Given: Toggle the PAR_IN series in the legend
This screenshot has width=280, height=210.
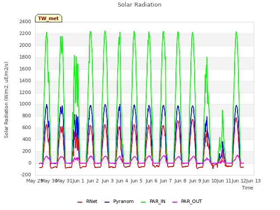Looking at the screenshot, I should (153, 201).
